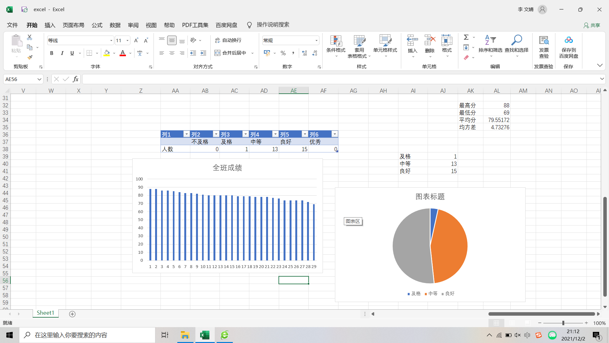Switch to the 公式 (Formulas) tab
609x343 pixels.
[x=97, y=25]
